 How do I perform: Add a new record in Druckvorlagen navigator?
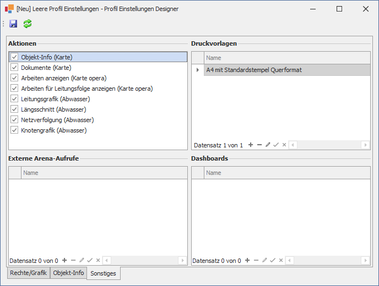251,145
